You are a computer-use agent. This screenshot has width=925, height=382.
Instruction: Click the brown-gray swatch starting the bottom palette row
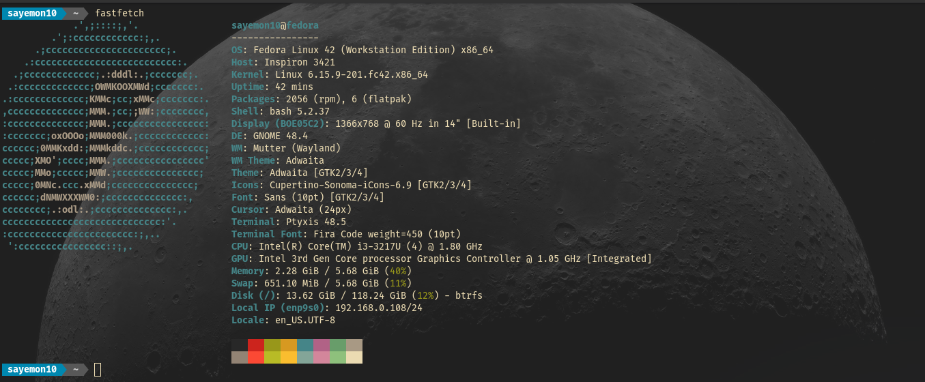[x=240, y=357]
